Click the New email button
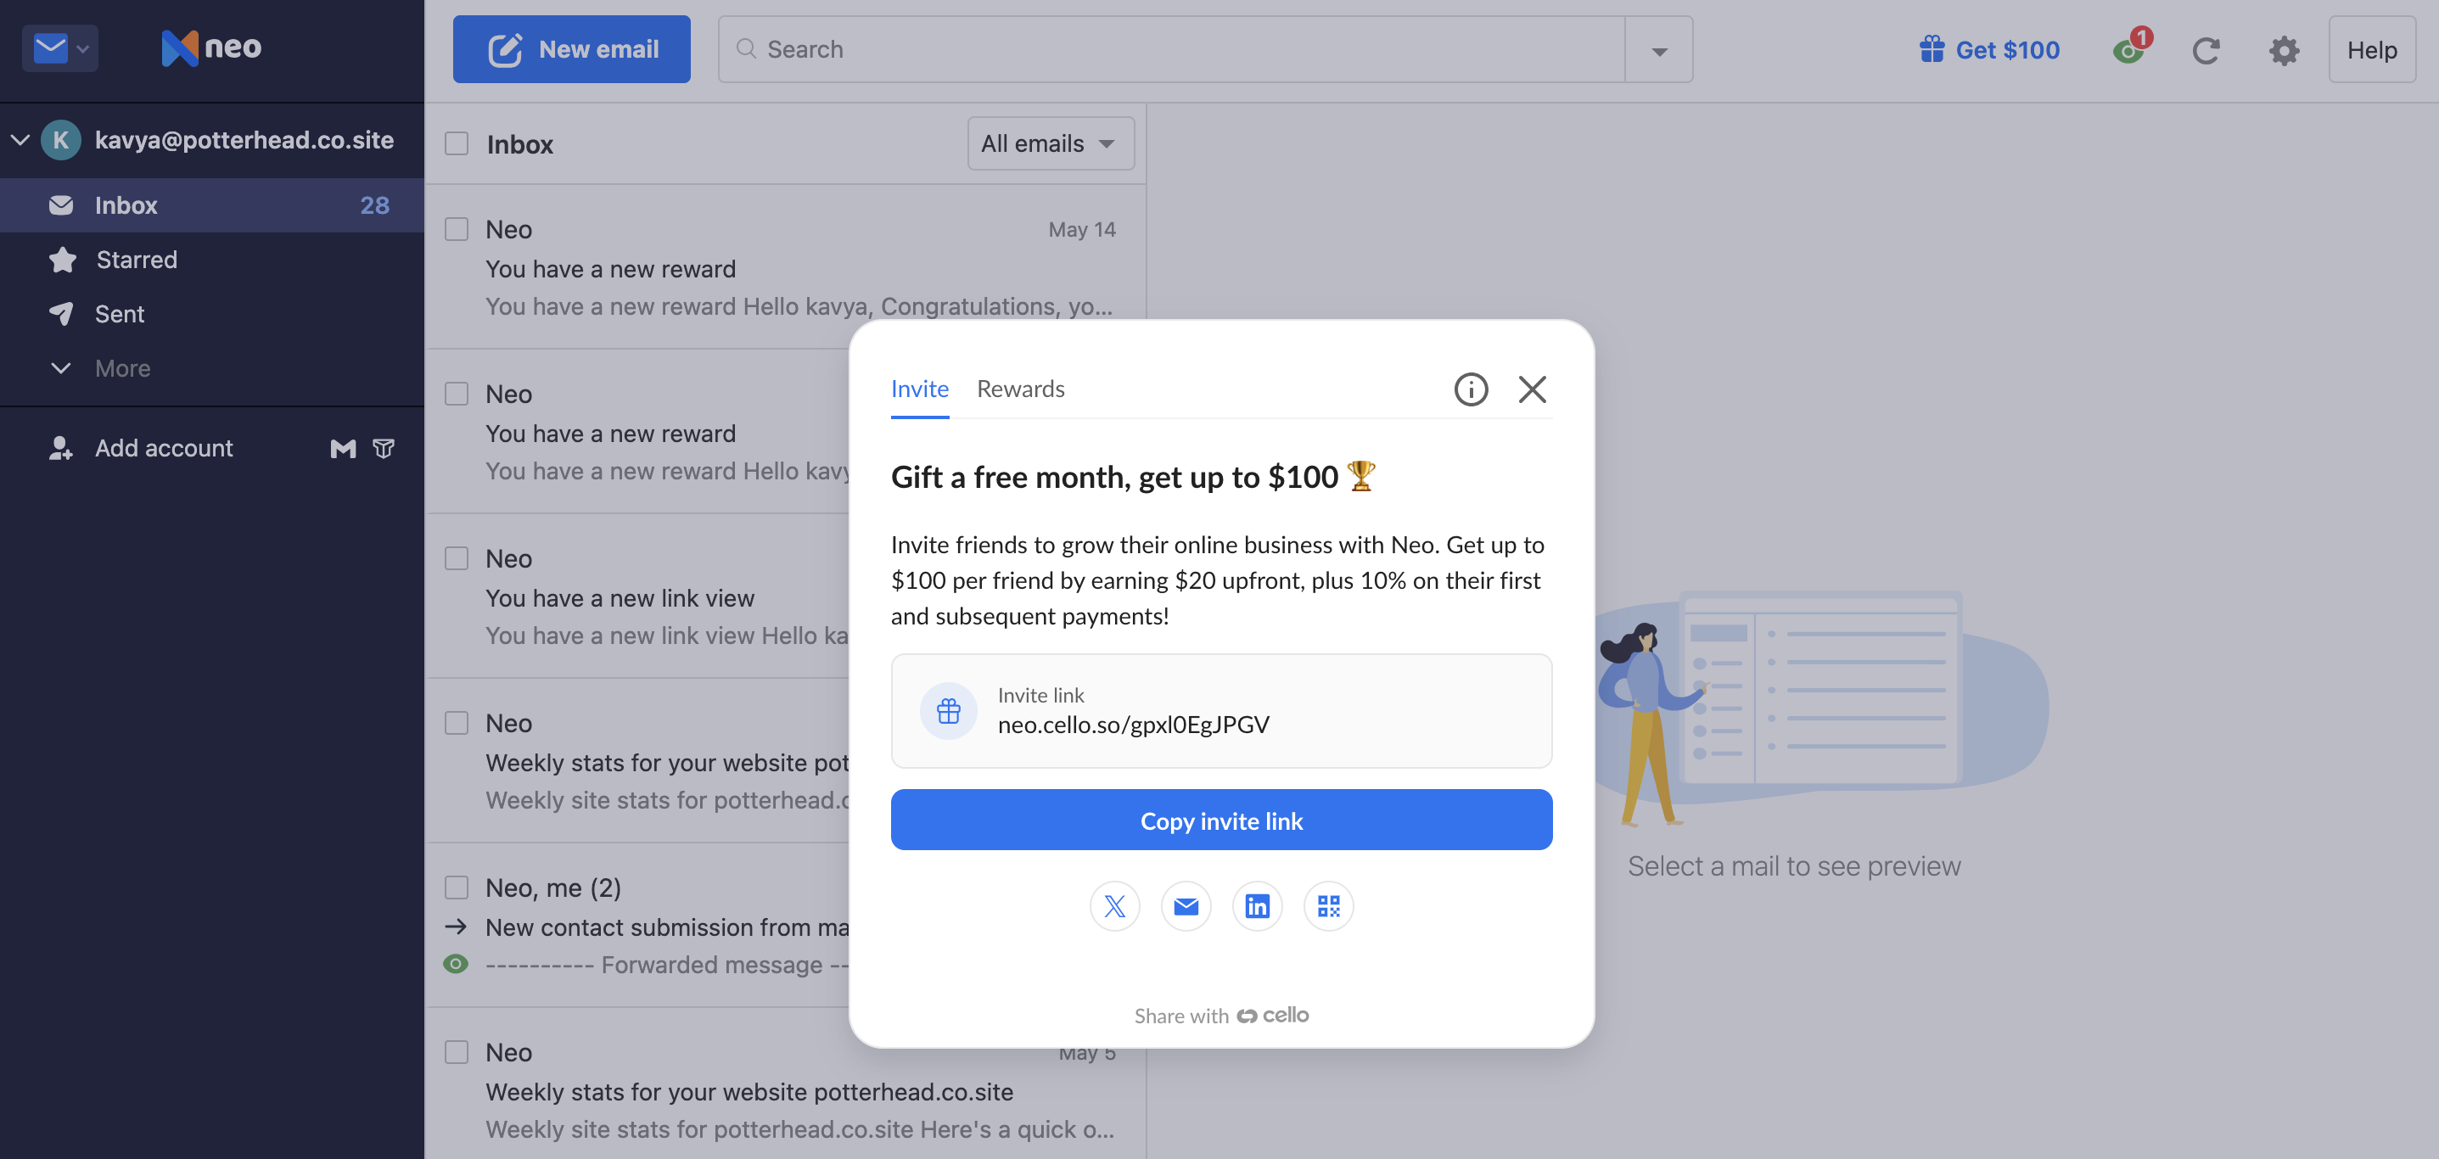This screenshot has height=1159, width=2439. pyautogui.click(x=571, y=49)
